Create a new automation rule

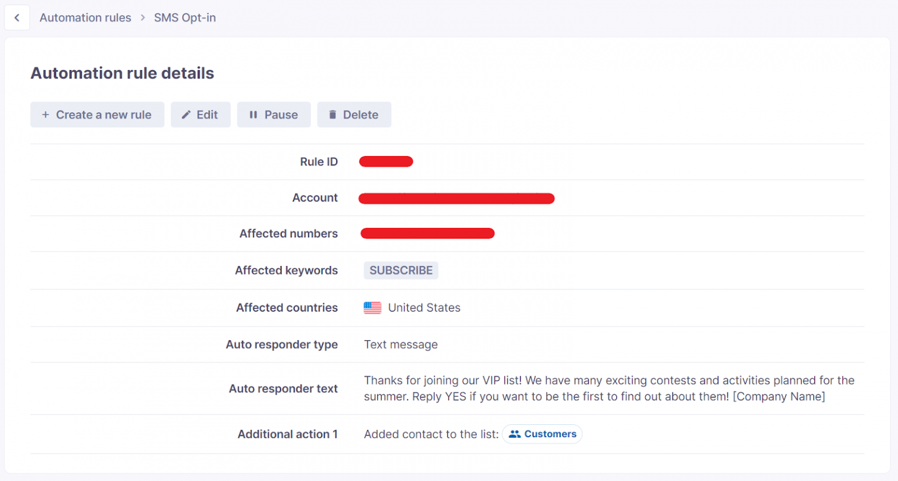pos(97,115)
